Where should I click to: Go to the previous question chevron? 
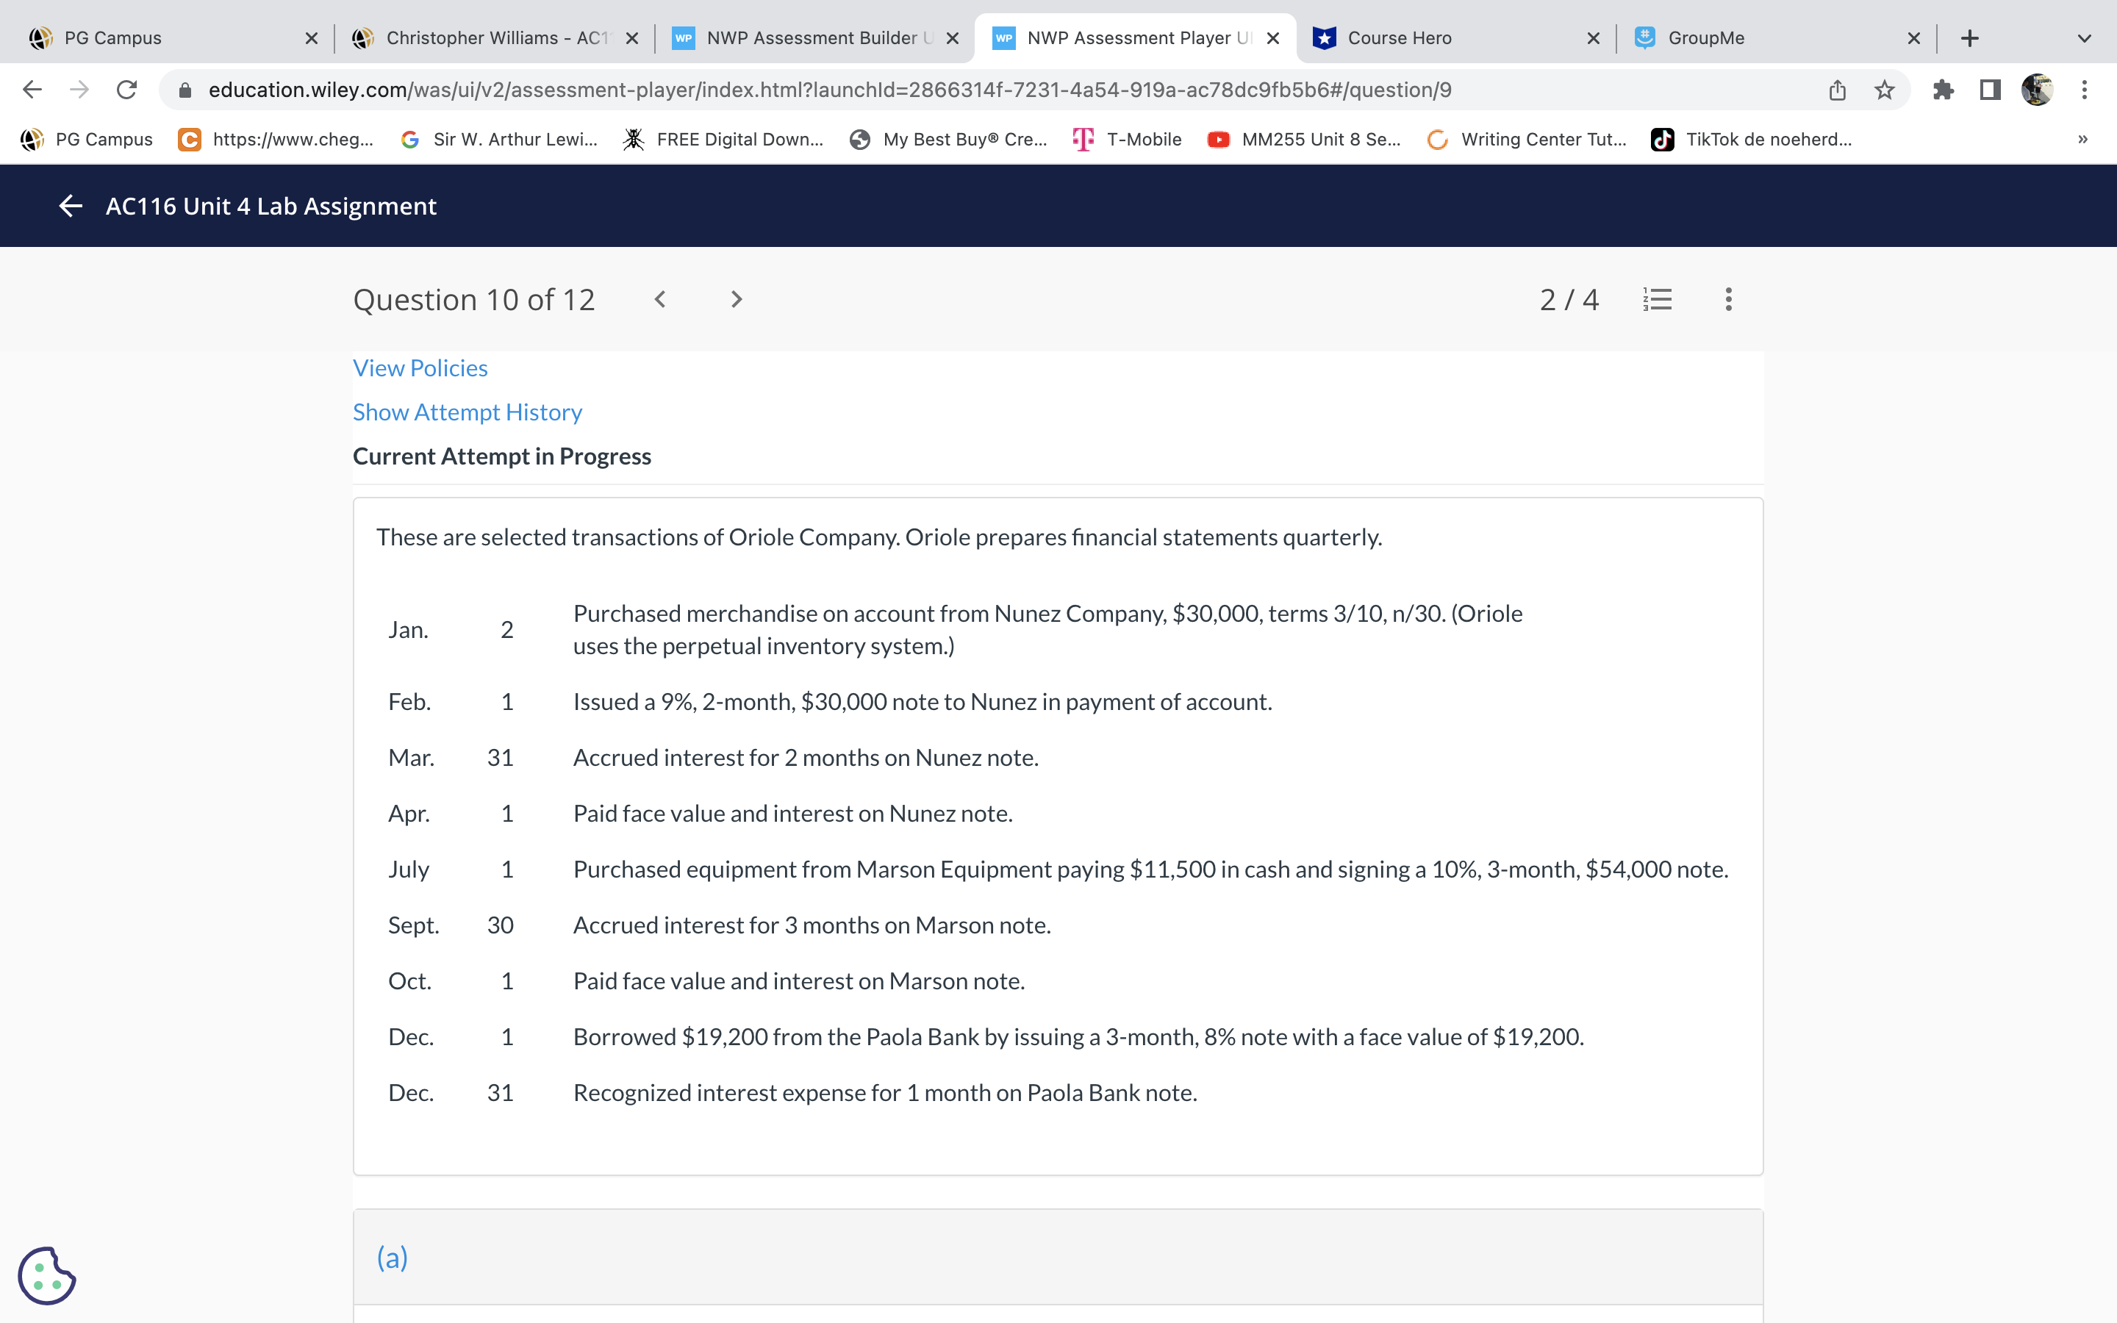661,300
